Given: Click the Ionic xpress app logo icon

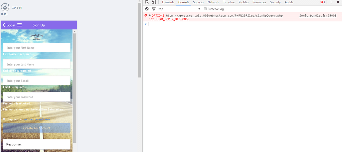Looking at the screenshot, I should pos(5,7).
